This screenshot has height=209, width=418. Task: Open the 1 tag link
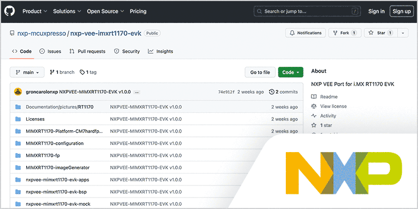(x=88, y=72)
